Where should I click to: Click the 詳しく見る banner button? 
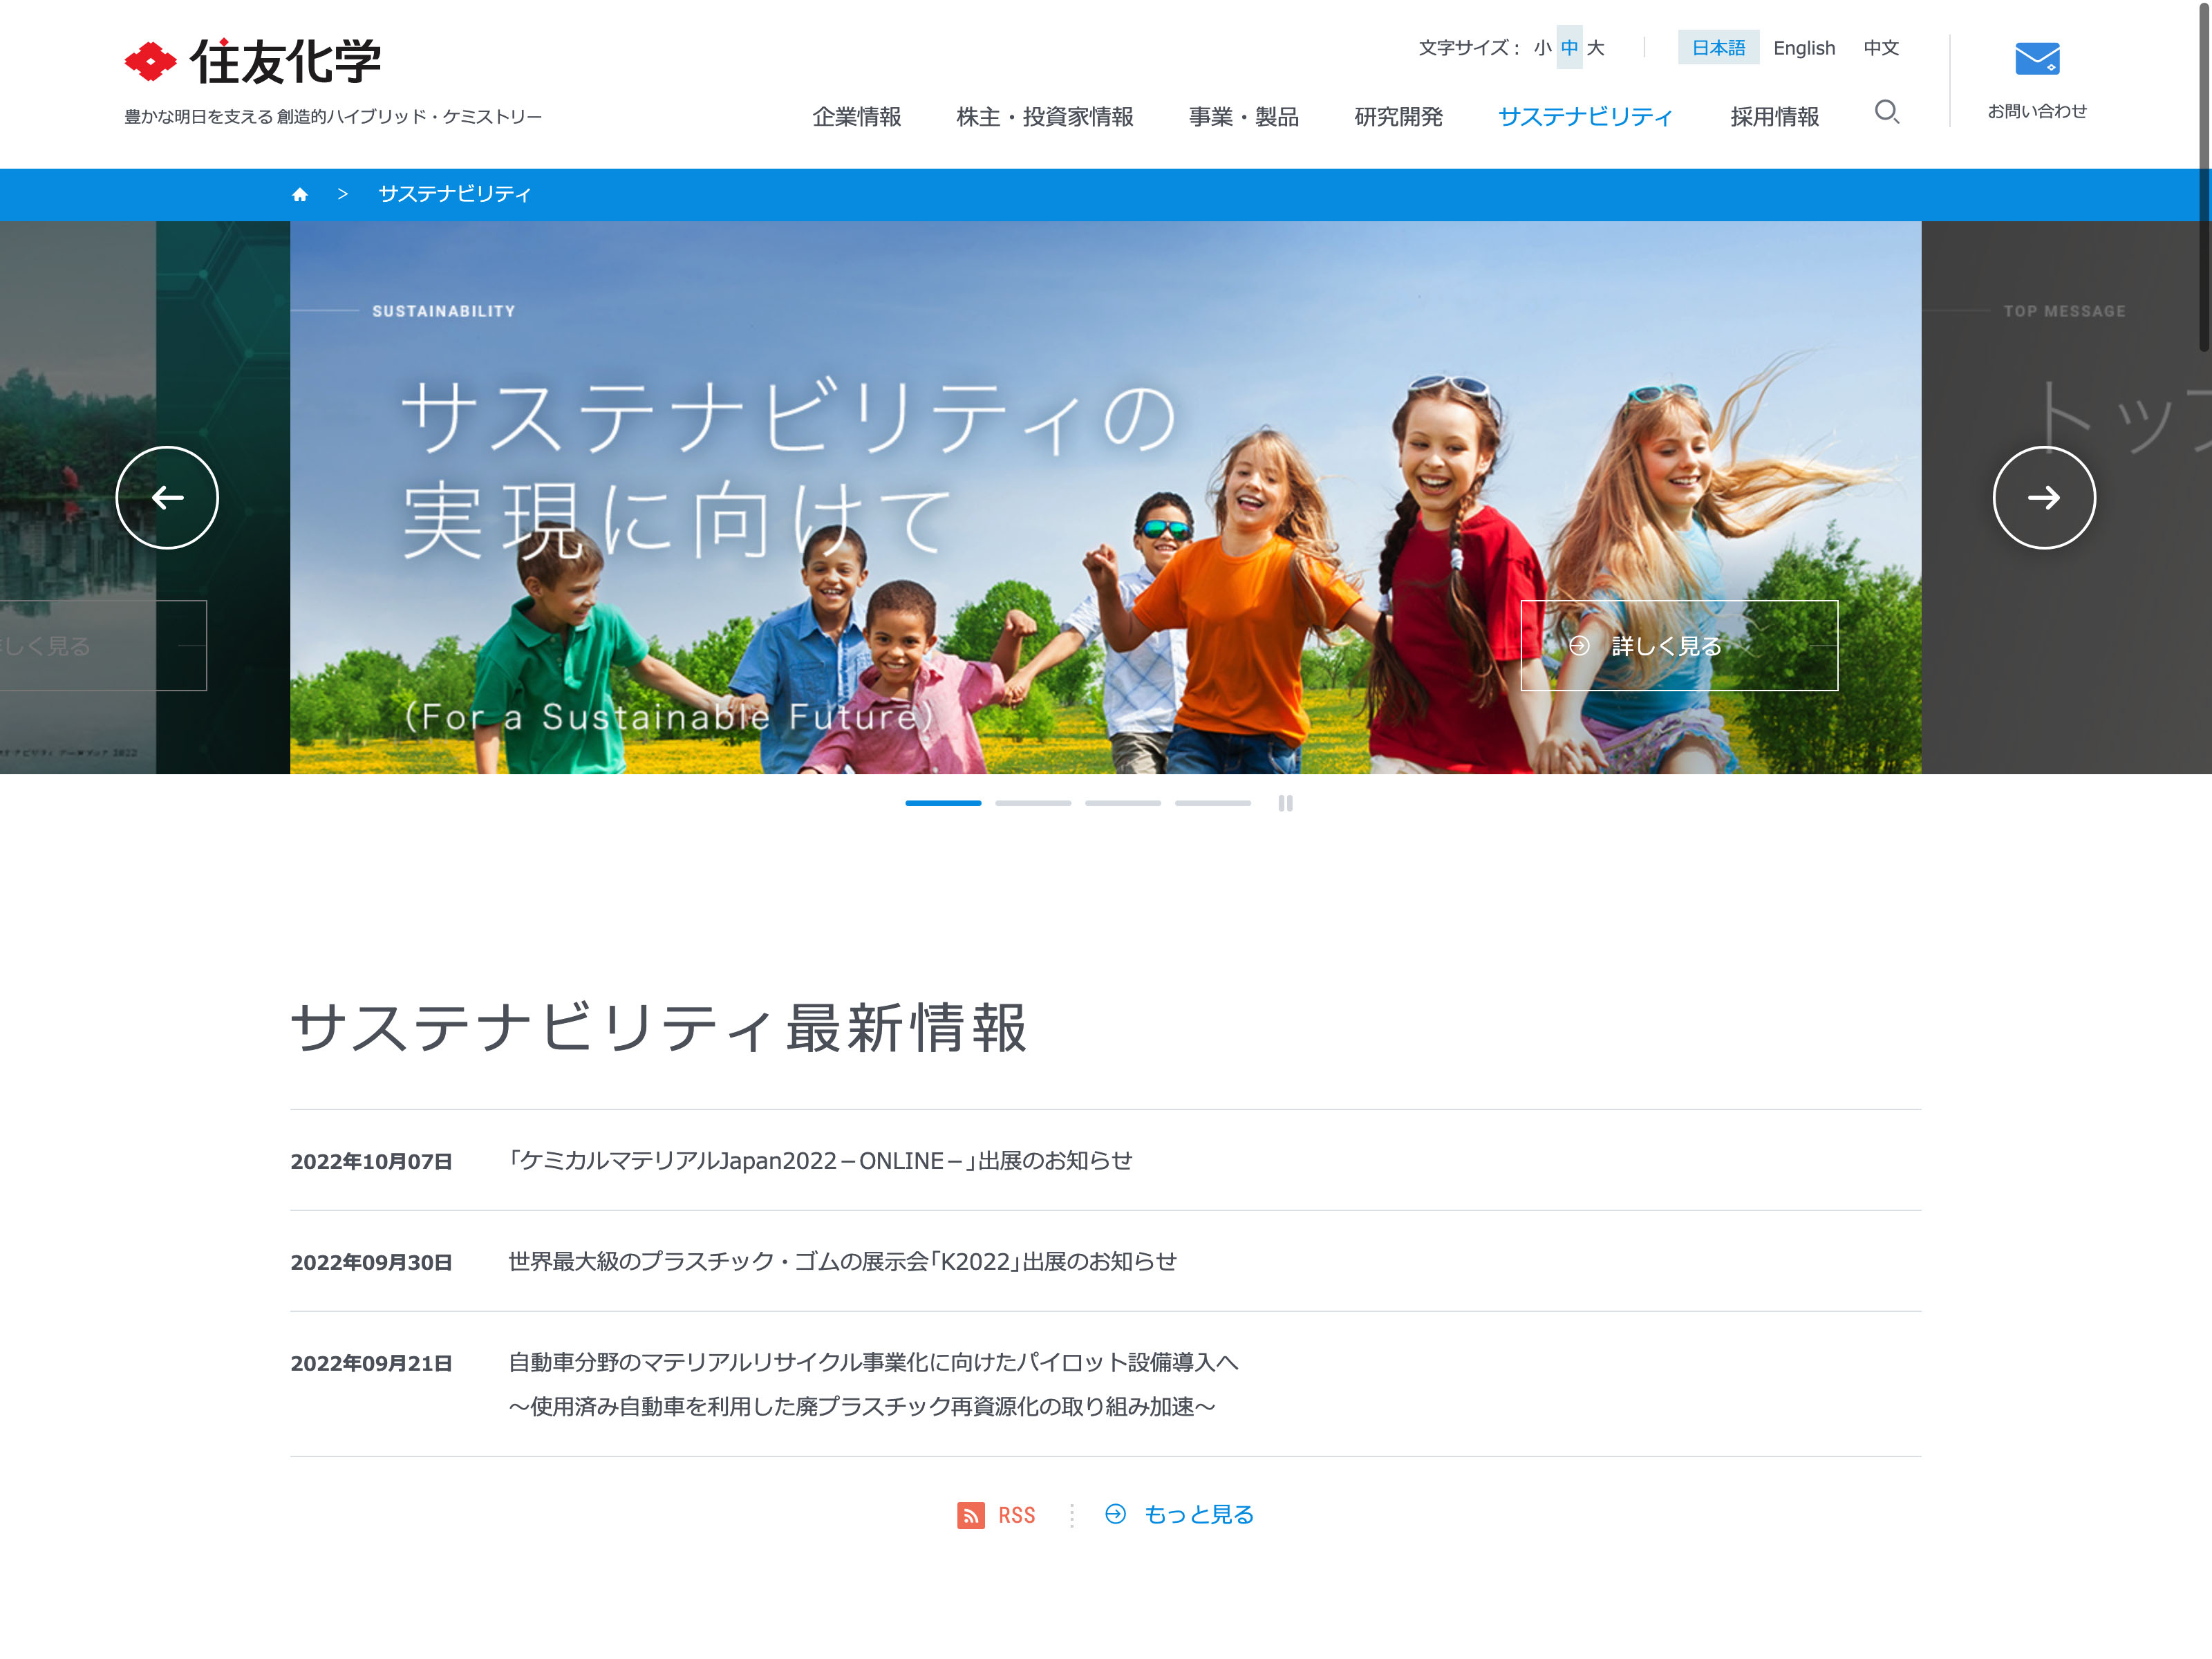tap(1678, 646)
